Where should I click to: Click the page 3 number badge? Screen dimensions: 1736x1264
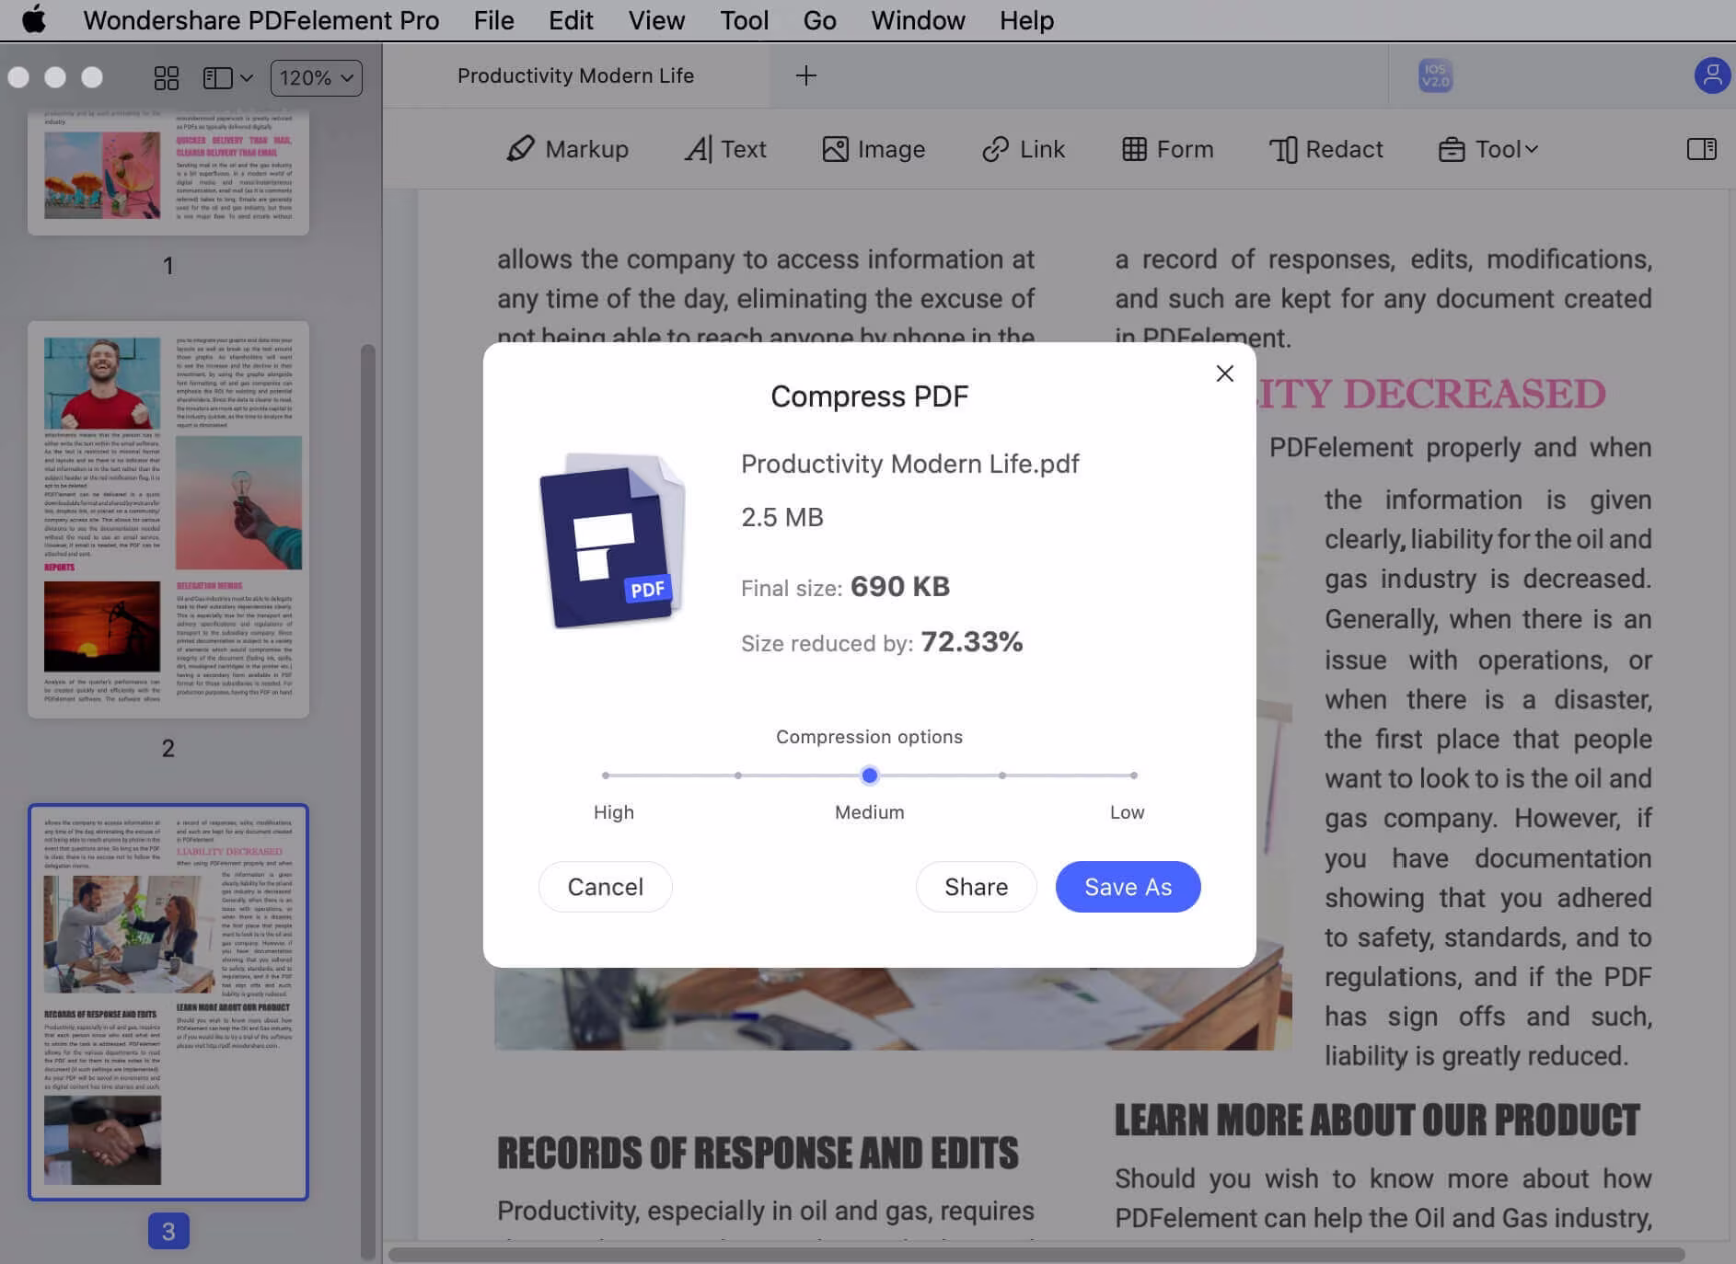(x=168, y=1231)
